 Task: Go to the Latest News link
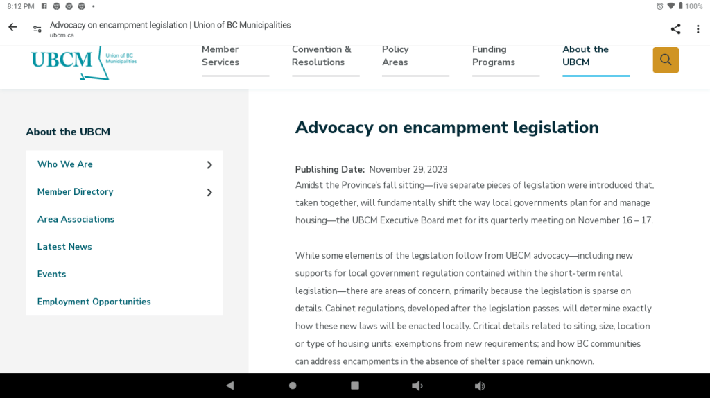pos(64,247)
